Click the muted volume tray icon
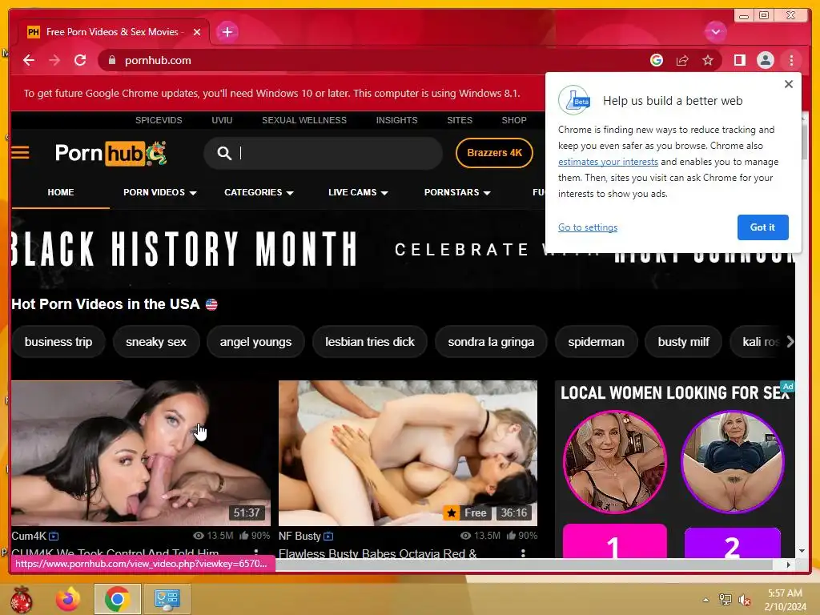This screenshot has height=615, width=820. [744, 600]
